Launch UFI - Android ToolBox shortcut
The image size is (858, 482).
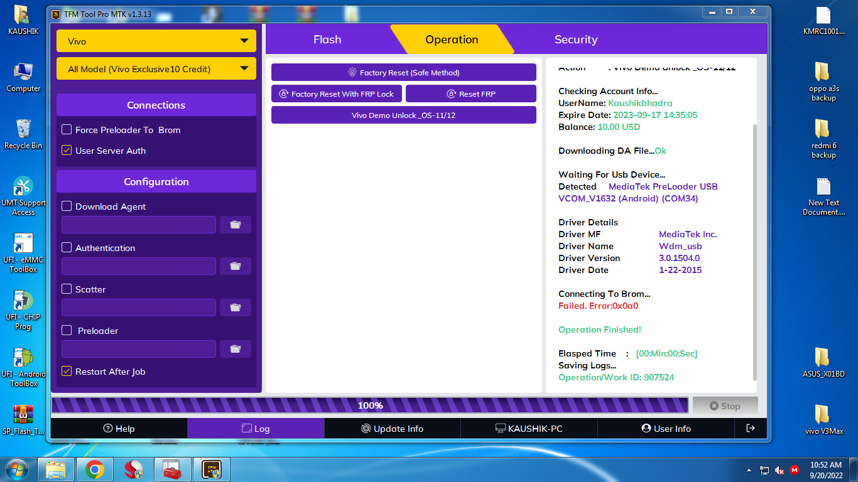(x=23, y=367)
